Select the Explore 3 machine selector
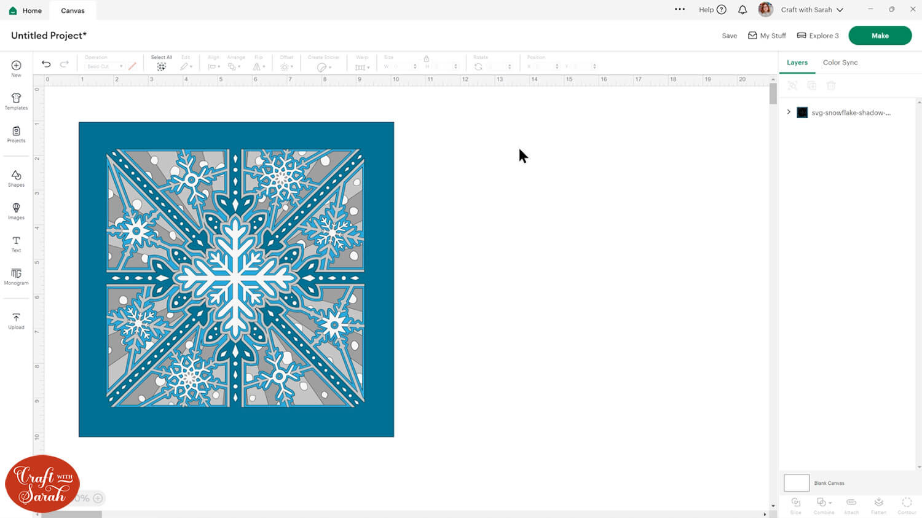 (818, 36)
